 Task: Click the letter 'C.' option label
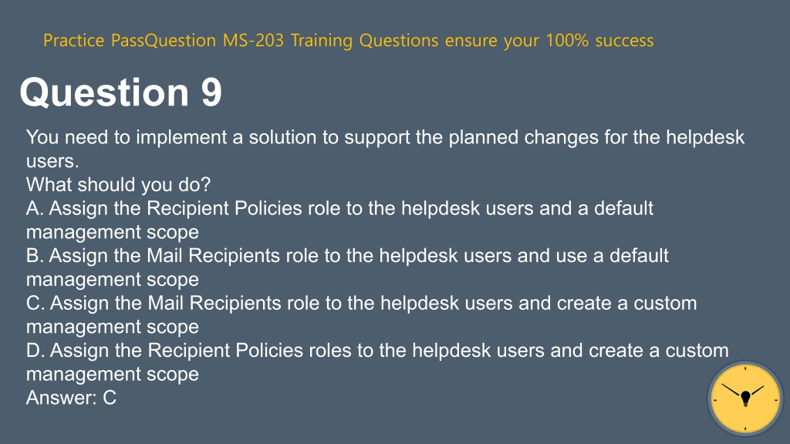coord(35,303)
